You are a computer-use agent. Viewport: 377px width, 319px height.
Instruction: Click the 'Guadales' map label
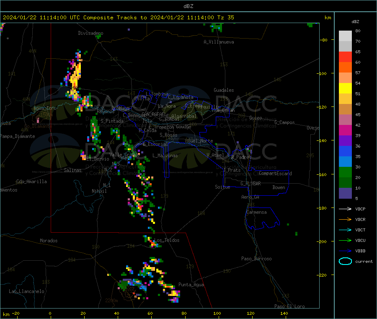pyautogui.click(x=224, y=90)
